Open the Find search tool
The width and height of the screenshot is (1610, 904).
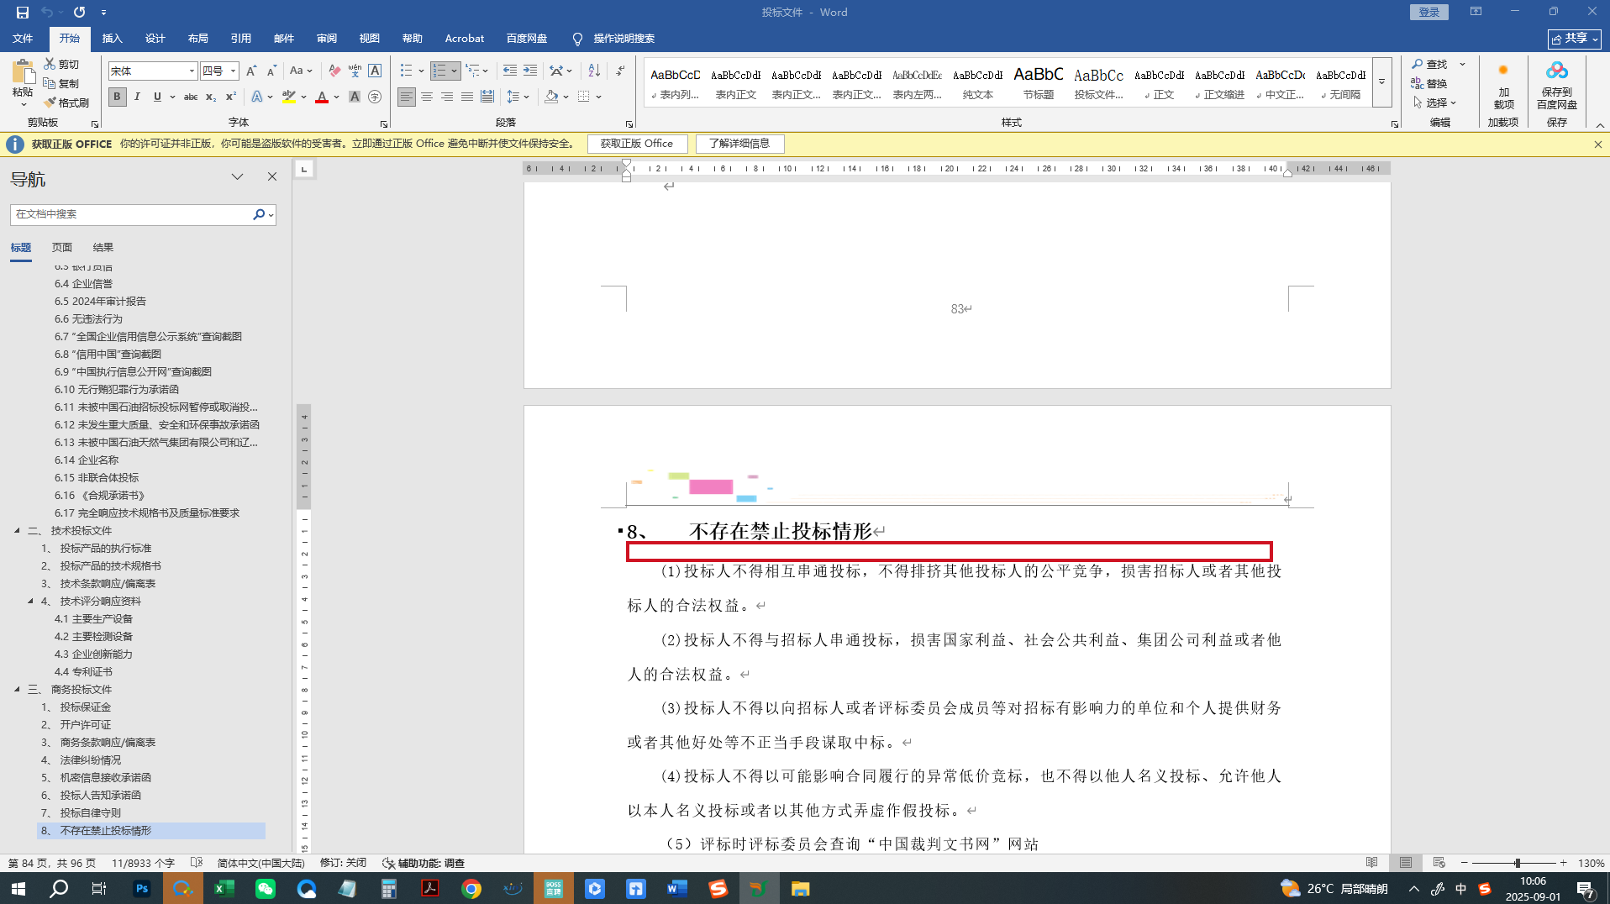1430,64
